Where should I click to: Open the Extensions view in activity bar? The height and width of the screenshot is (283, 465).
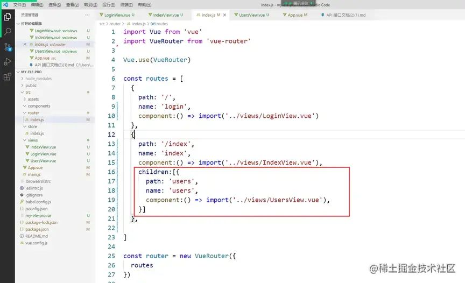tap(8, 77)
